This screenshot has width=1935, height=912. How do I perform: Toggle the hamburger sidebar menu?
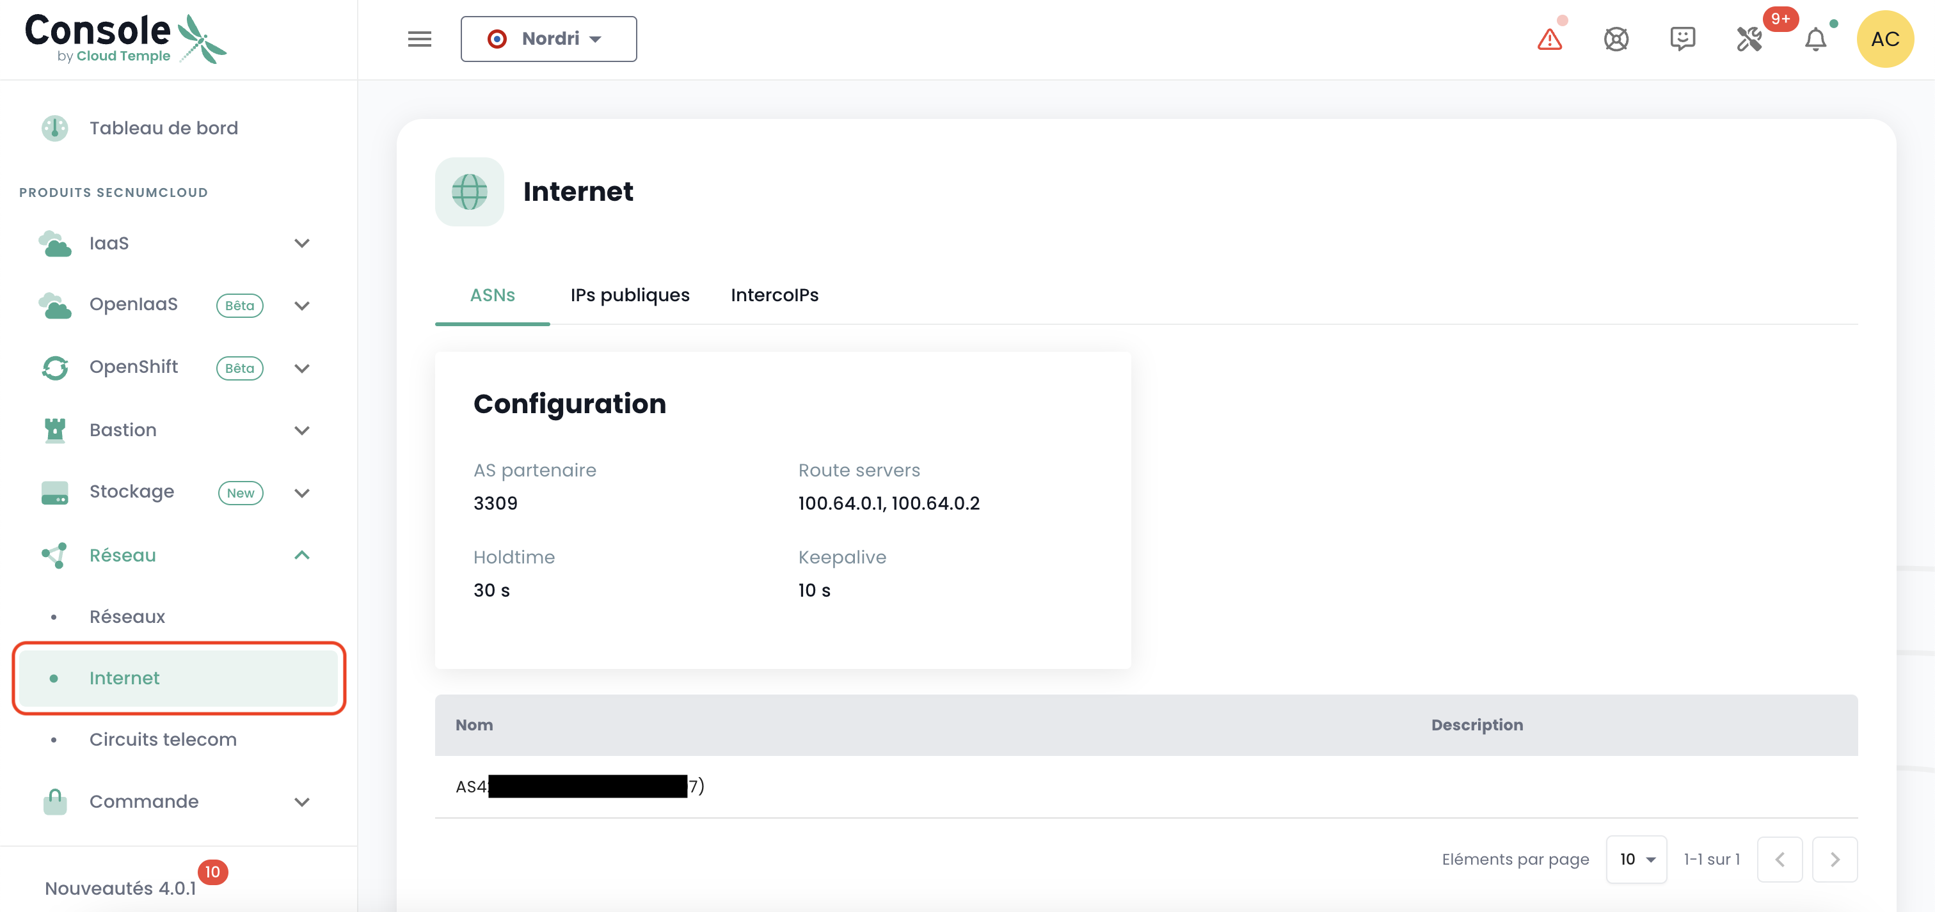point(419,39)
